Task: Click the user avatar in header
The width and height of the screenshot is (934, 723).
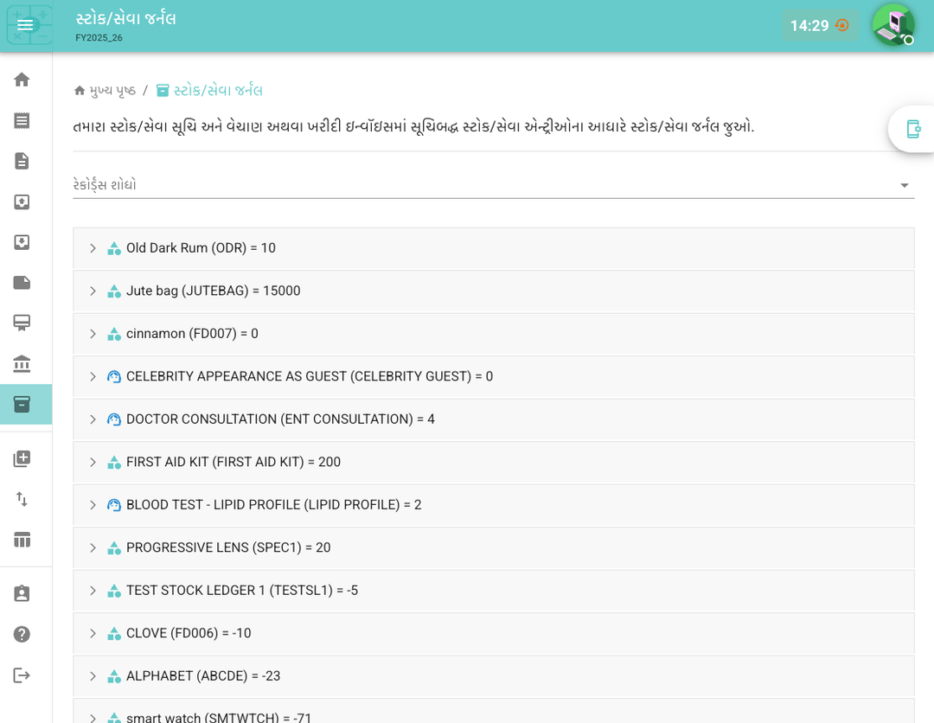Action: (892, 25)
